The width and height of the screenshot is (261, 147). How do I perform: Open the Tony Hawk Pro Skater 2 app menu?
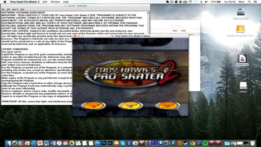24,2
